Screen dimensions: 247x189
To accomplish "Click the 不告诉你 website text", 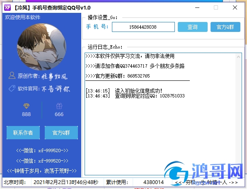I will pos(56,89).
